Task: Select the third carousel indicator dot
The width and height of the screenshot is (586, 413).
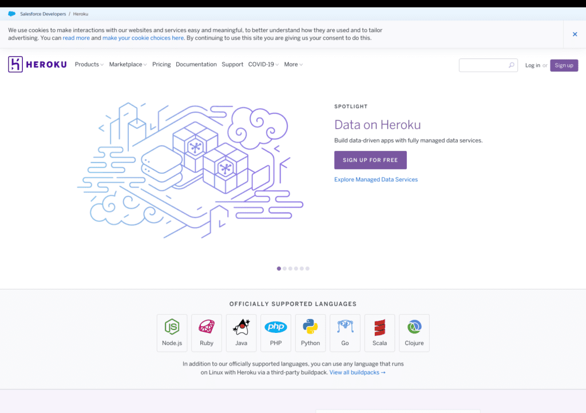Action: pyautogui.click(x=290, y=268)
